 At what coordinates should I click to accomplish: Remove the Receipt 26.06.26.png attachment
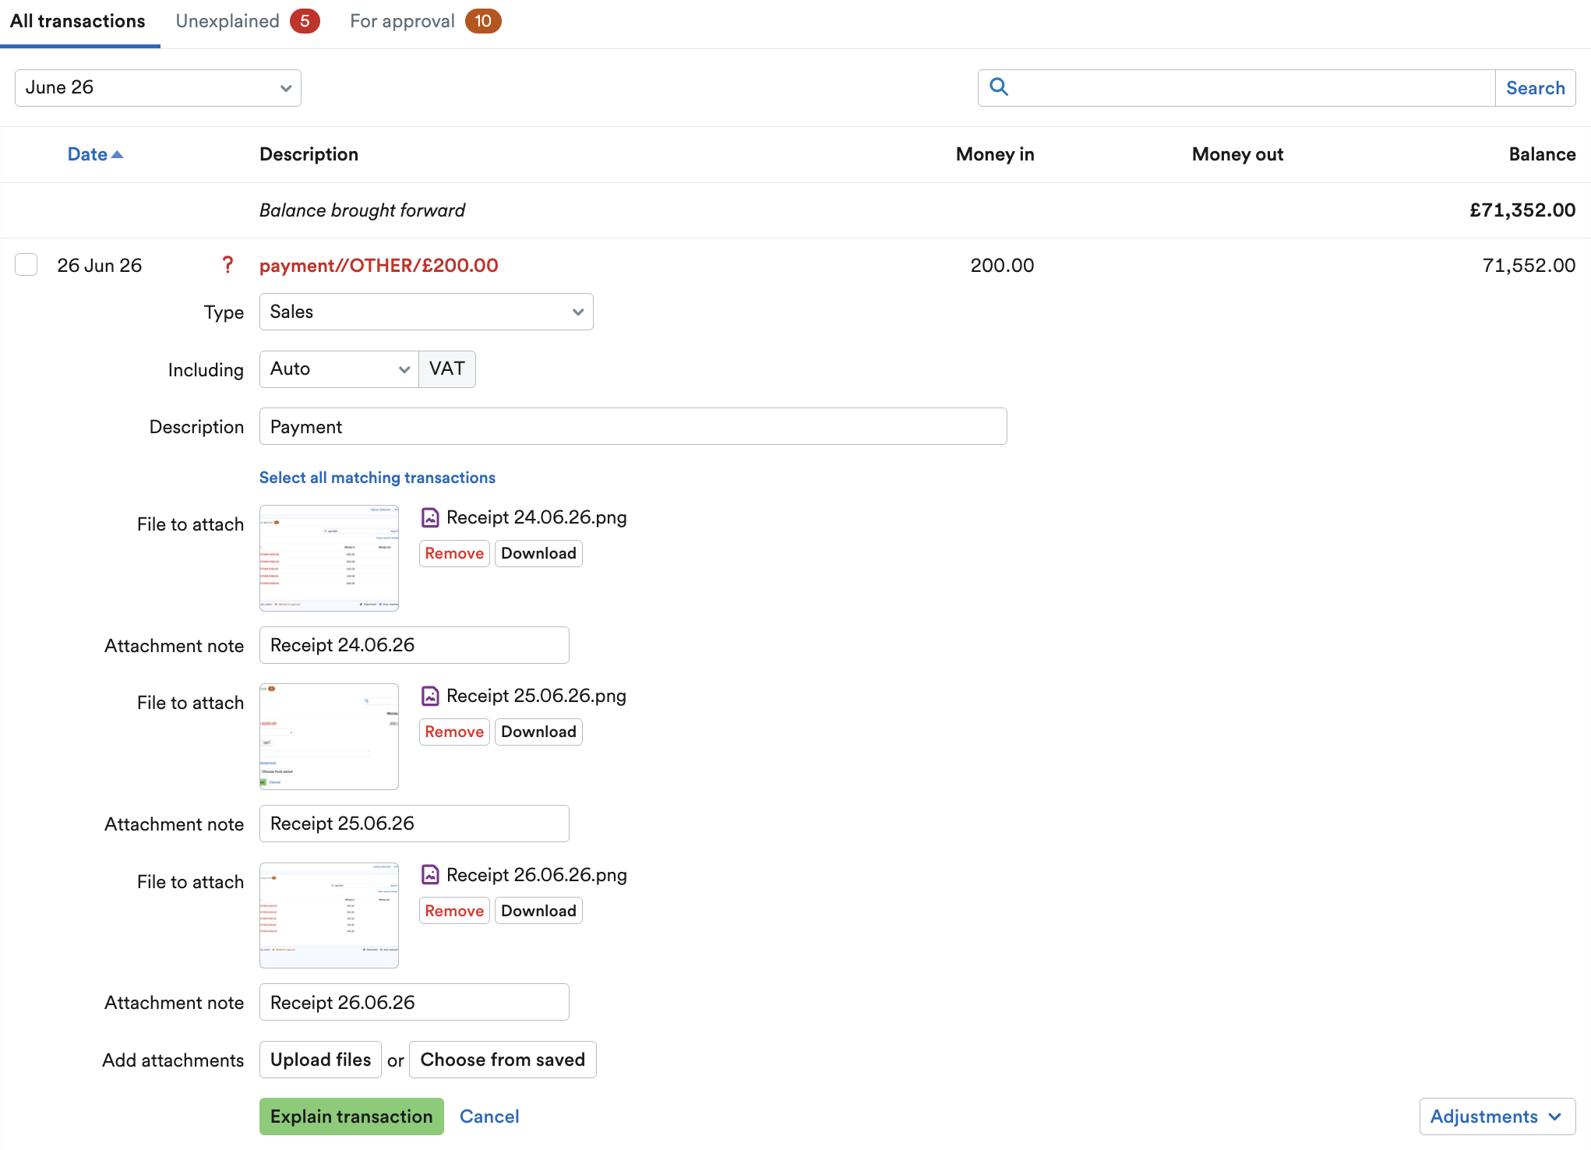(454, 911)
